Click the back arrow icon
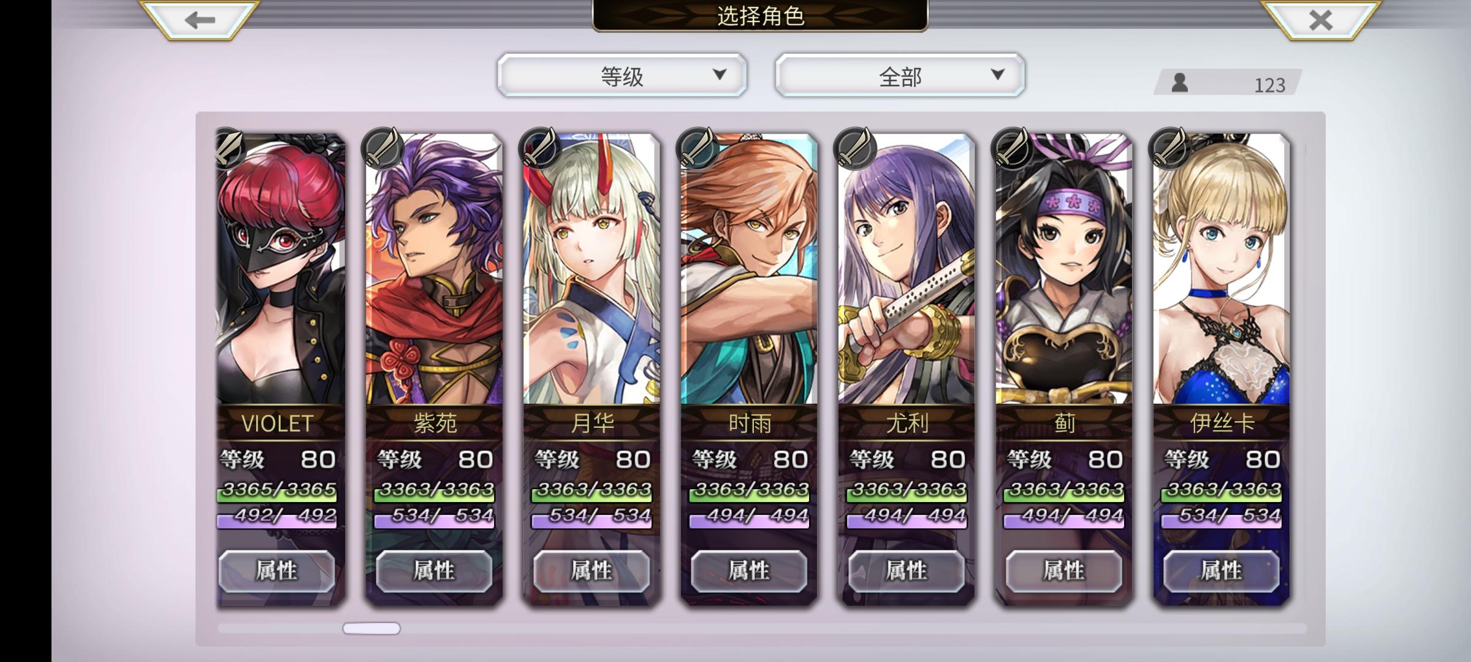1471x662 pixels. tap(200, 20)
